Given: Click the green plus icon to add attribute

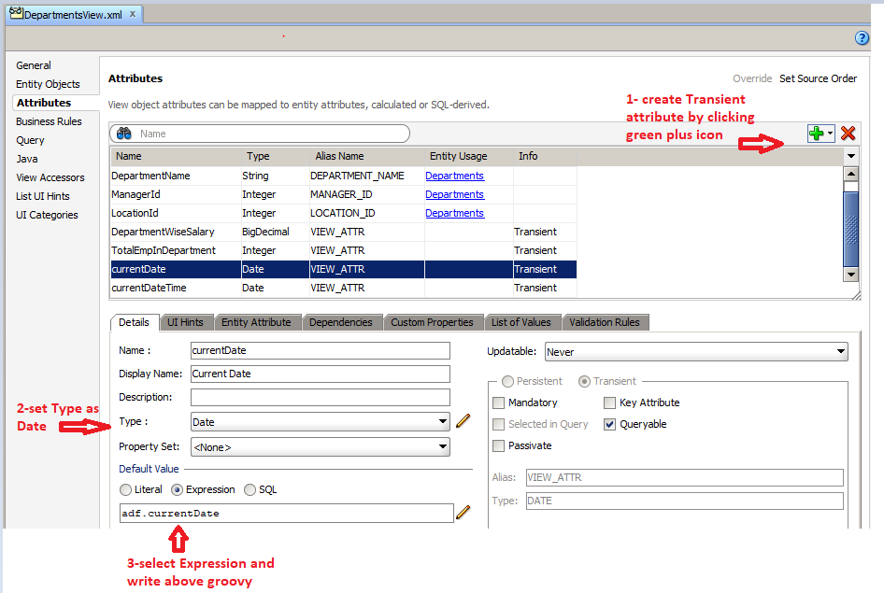Looking at the screenshot, I should (x=816, y=134).
